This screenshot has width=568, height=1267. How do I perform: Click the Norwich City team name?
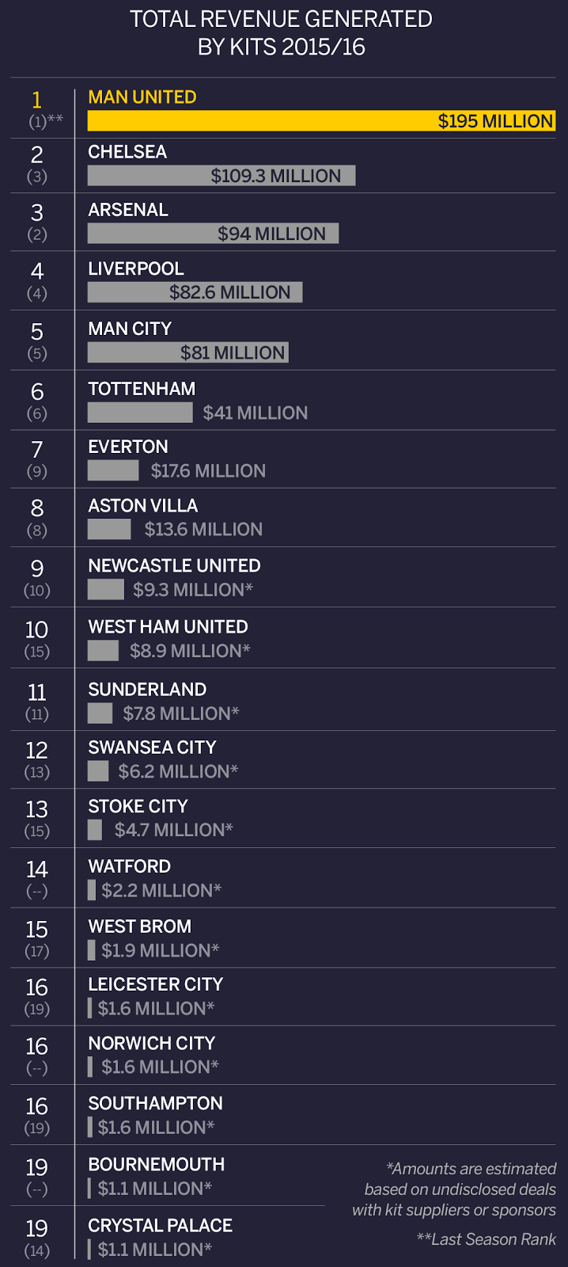coord(151,1044)
